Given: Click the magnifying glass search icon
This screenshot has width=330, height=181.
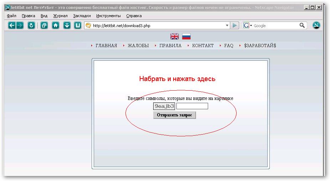Looking at the screenshot, I should click(302, 25).
